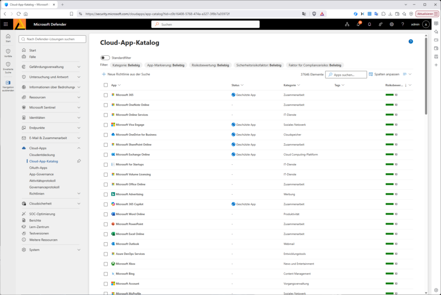Open the Kategorie: Beliebig filter dropdown
This screenshot has width=441, height=295.
coord(126,65)
